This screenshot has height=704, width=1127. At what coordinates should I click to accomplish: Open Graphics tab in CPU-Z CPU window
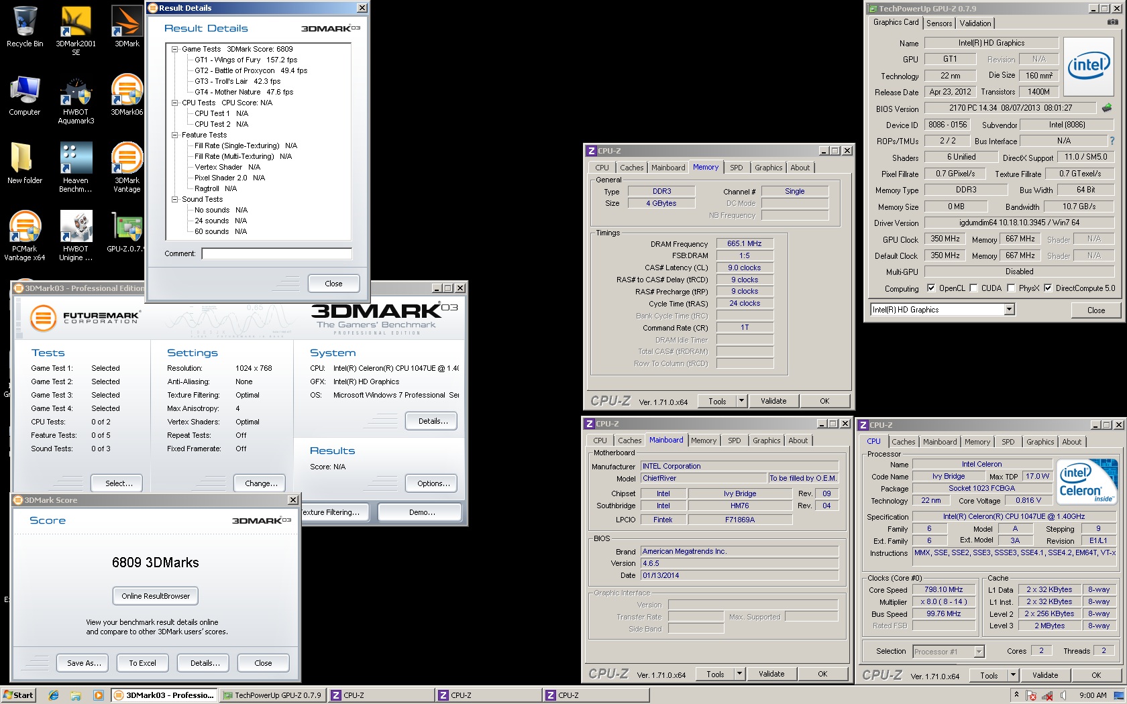(x=1040, y=442)
